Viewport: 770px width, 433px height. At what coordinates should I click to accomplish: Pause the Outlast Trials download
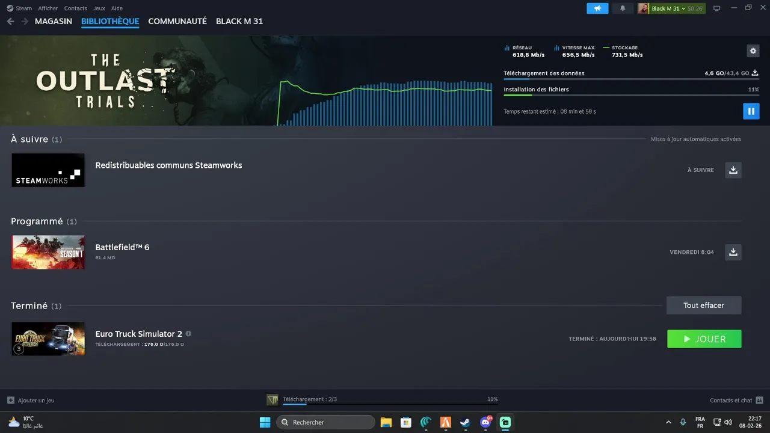[751, 111]
